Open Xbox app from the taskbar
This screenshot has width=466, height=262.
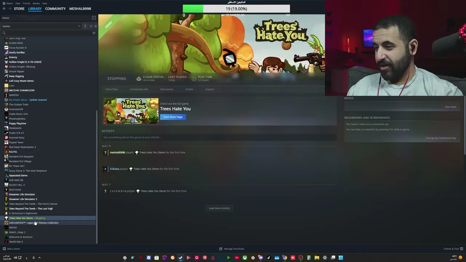click(245, 258)
